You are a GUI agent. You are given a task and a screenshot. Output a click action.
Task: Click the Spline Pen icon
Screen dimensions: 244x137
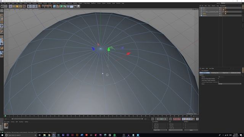(58, 6)
